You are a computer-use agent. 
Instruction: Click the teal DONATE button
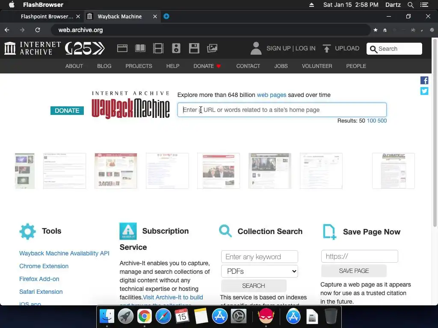coord(67,111)
